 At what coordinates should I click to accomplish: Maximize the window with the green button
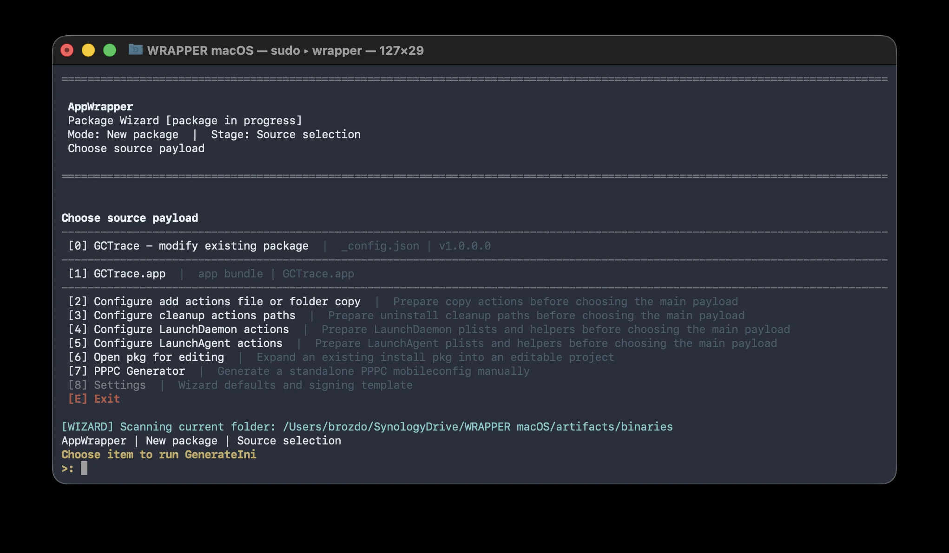coord(110,50)
